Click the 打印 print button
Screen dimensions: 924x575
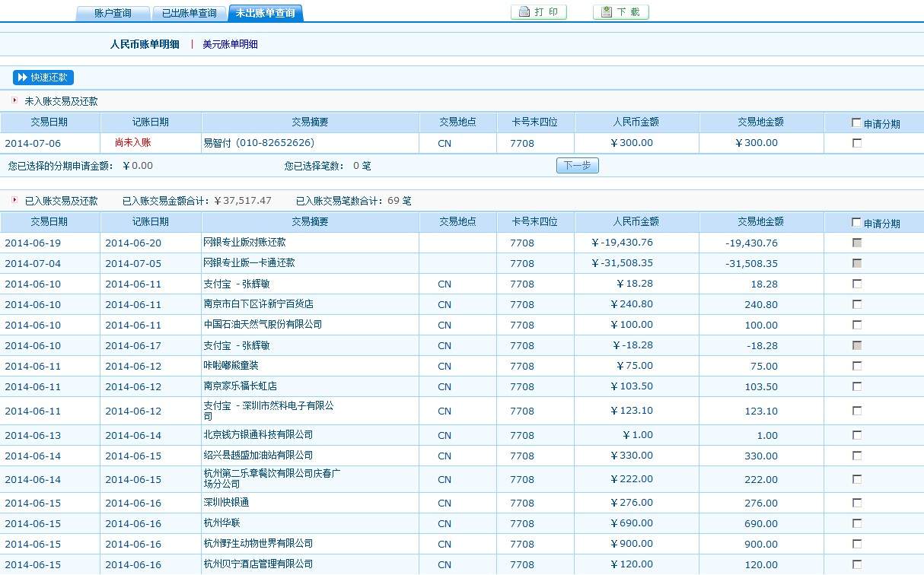click(539, 12)
